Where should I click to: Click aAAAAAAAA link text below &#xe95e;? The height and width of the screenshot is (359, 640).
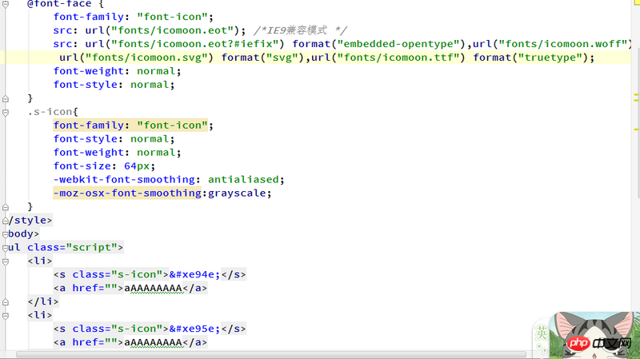pyautogui.click(x=153, y=342)
